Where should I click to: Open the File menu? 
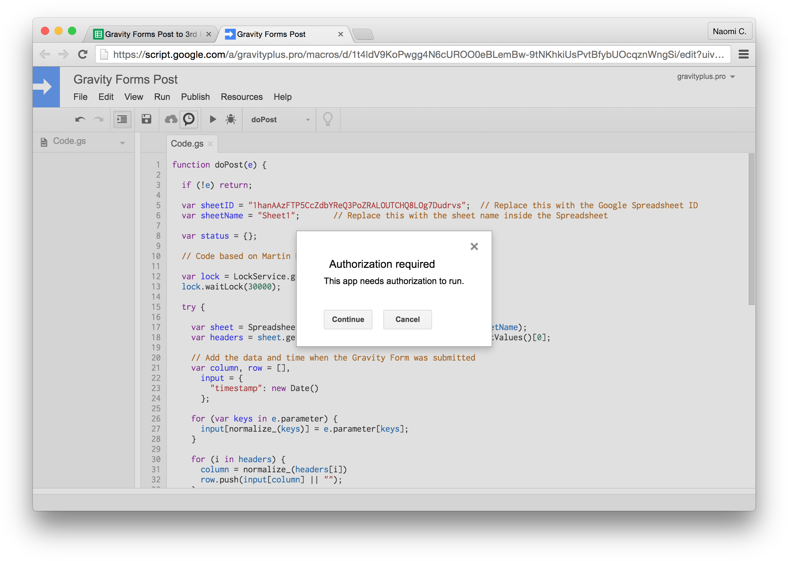(81, 97)
